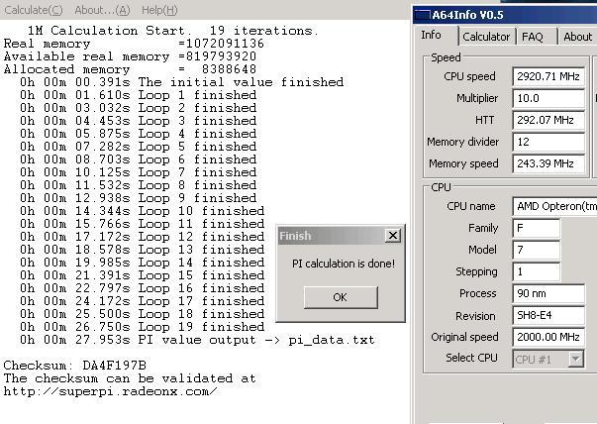Close the Finish dialog with X
The height and width of the screenshot is (424, 597).
[392, 236]
